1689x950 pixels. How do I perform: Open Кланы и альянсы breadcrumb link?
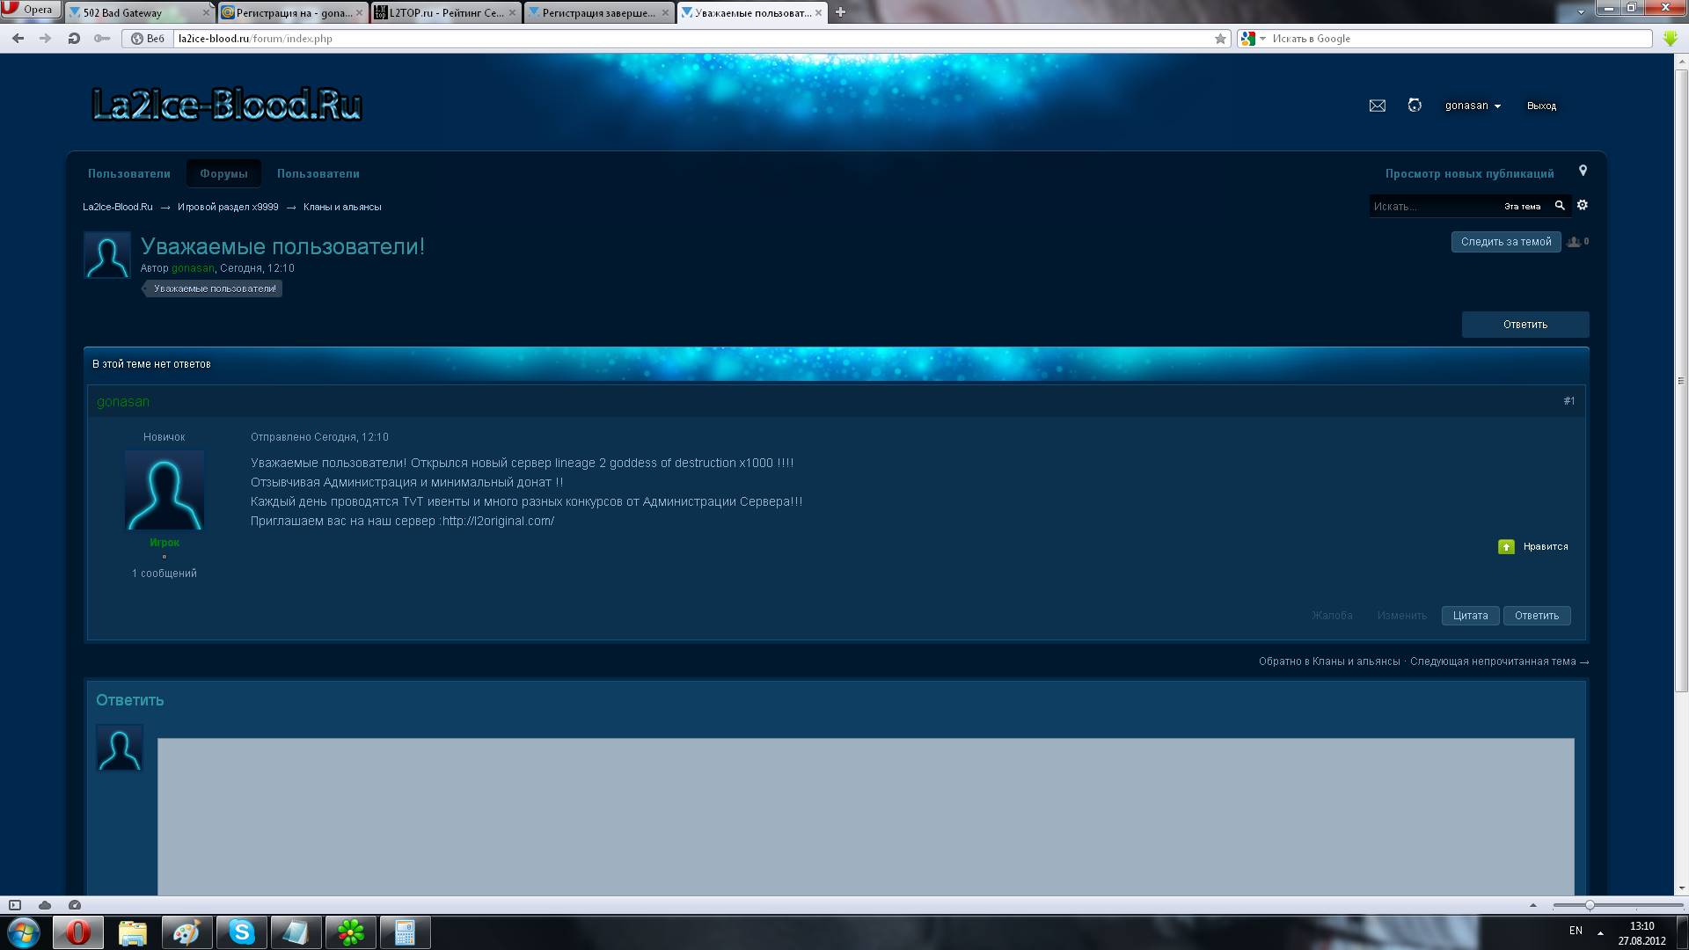click(342, 208)
